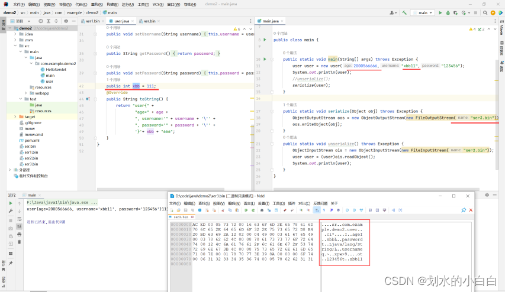The image size is (505, 292).
Task: Click the example breadcrumb in navigation bar
Action: click(75, 12)
